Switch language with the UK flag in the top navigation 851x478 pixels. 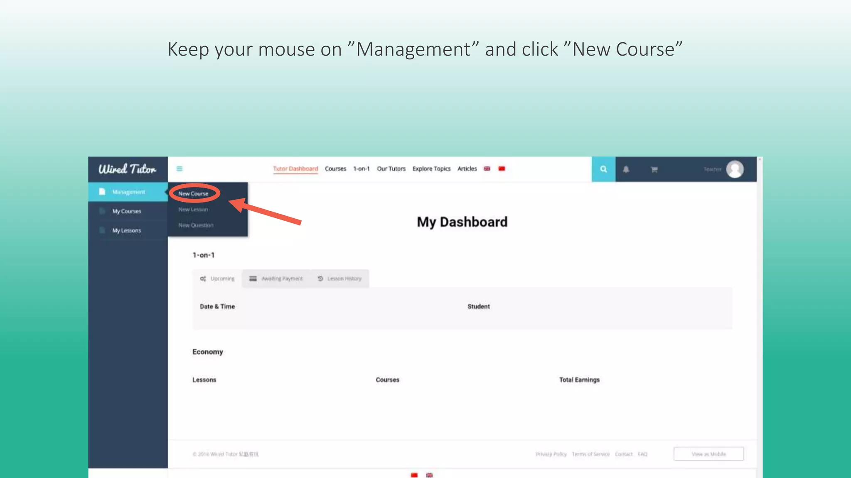click(487, 168)
